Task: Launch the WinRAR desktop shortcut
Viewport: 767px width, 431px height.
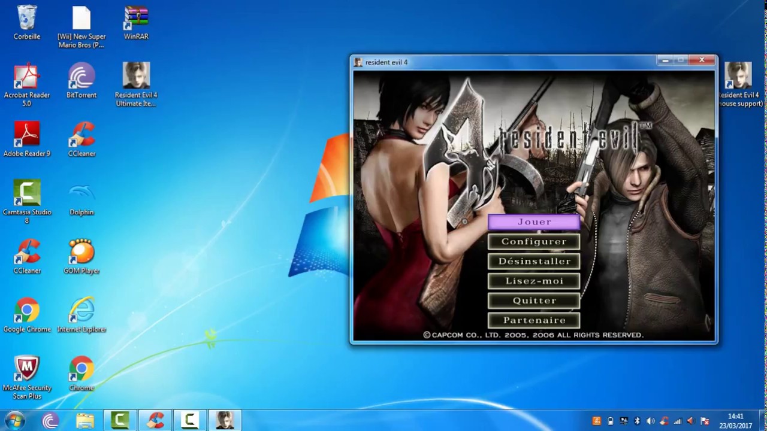Action: [x=136, y=23]
